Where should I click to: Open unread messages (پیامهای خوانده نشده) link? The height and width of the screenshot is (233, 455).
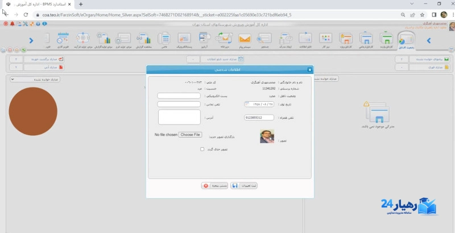(429, 59)
